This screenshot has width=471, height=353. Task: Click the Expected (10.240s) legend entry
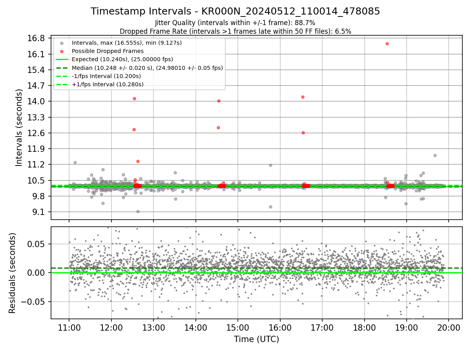pos(122,59)
